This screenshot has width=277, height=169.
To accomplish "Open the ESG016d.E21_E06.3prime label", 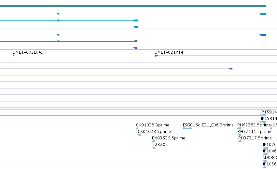I will click(x=208, y=125).
